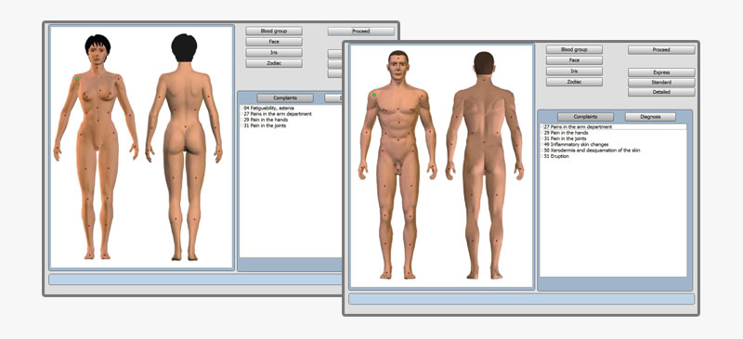Click Proceed button in front window

tap(661, 50)
